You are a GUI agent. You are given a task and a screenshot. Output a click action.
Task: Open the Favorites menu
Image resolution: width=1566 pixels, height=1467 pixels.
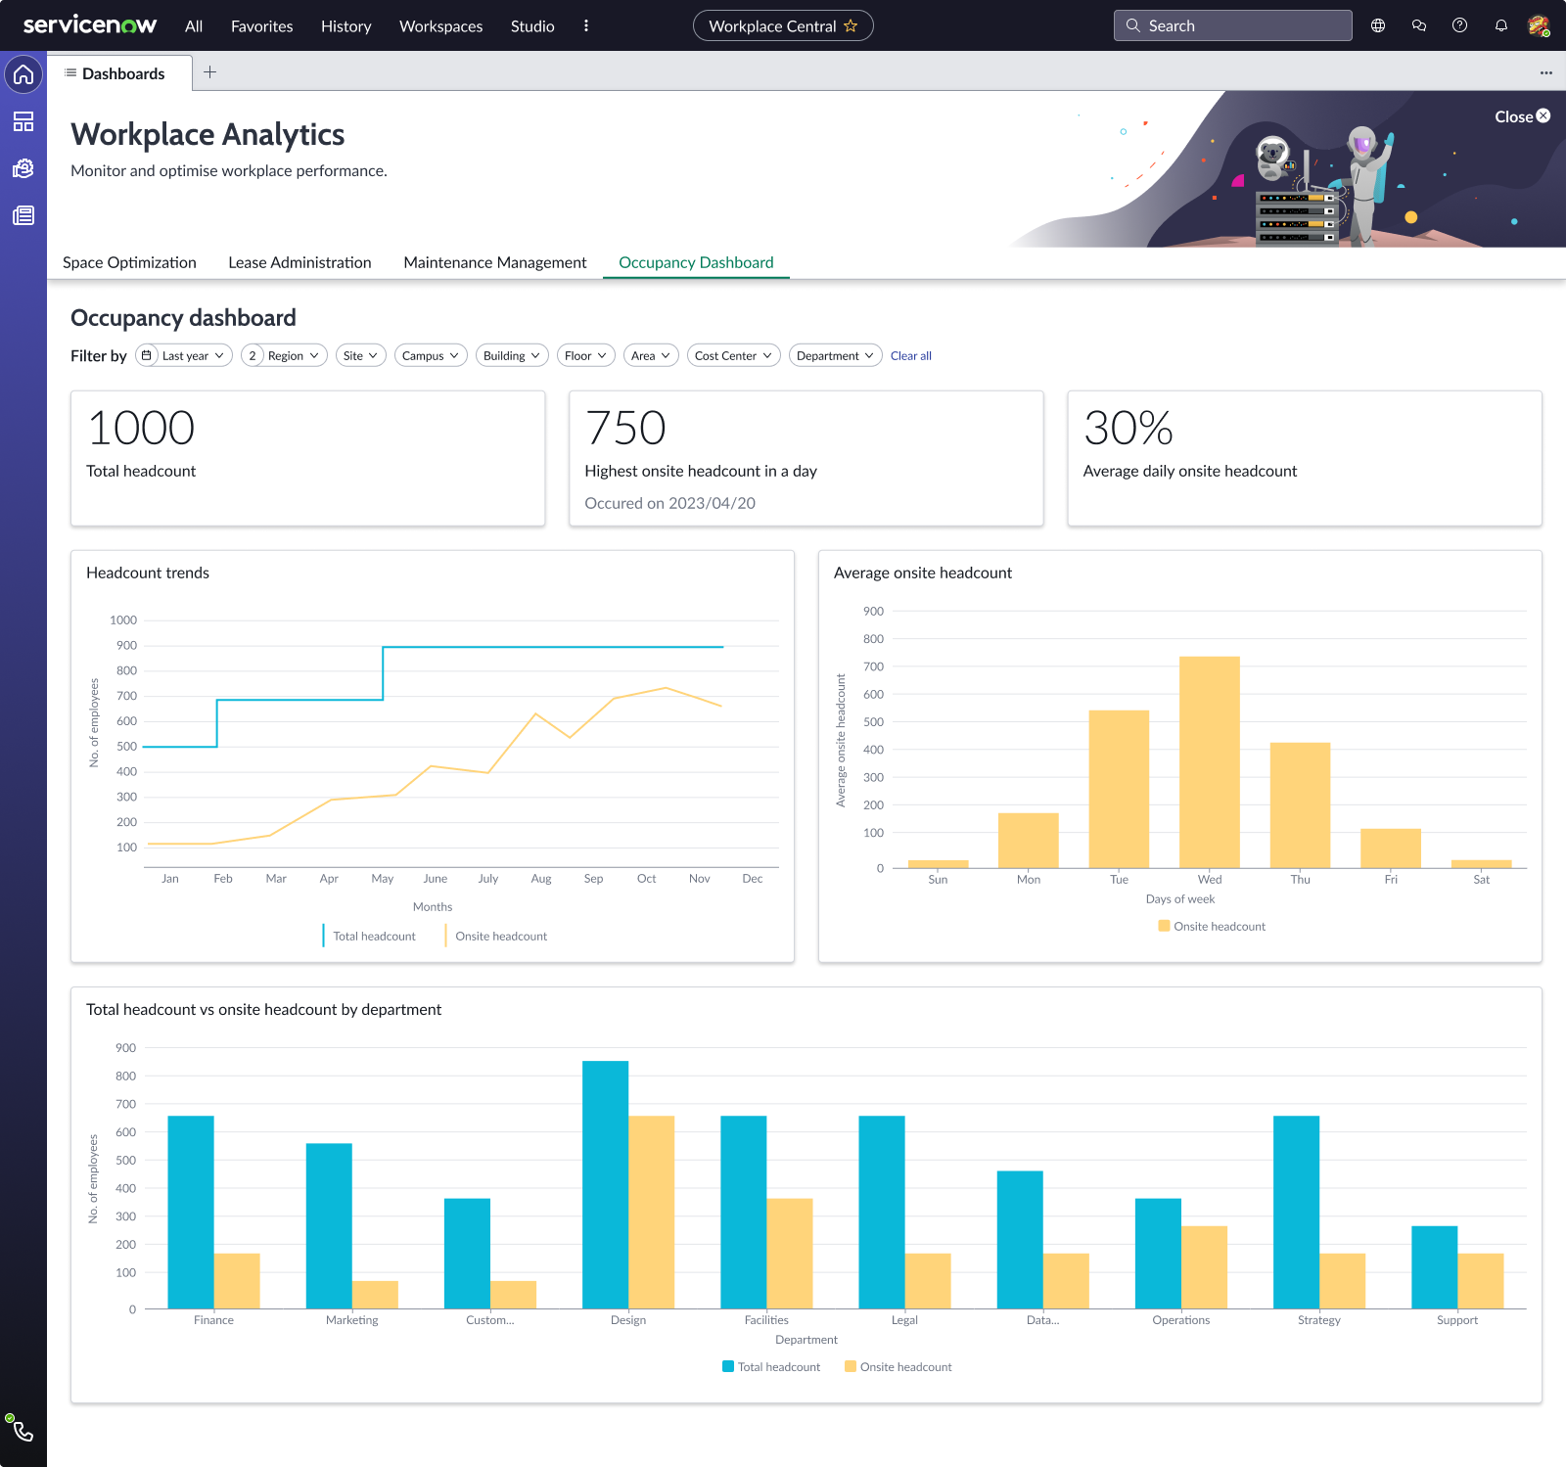coord(262,25)
